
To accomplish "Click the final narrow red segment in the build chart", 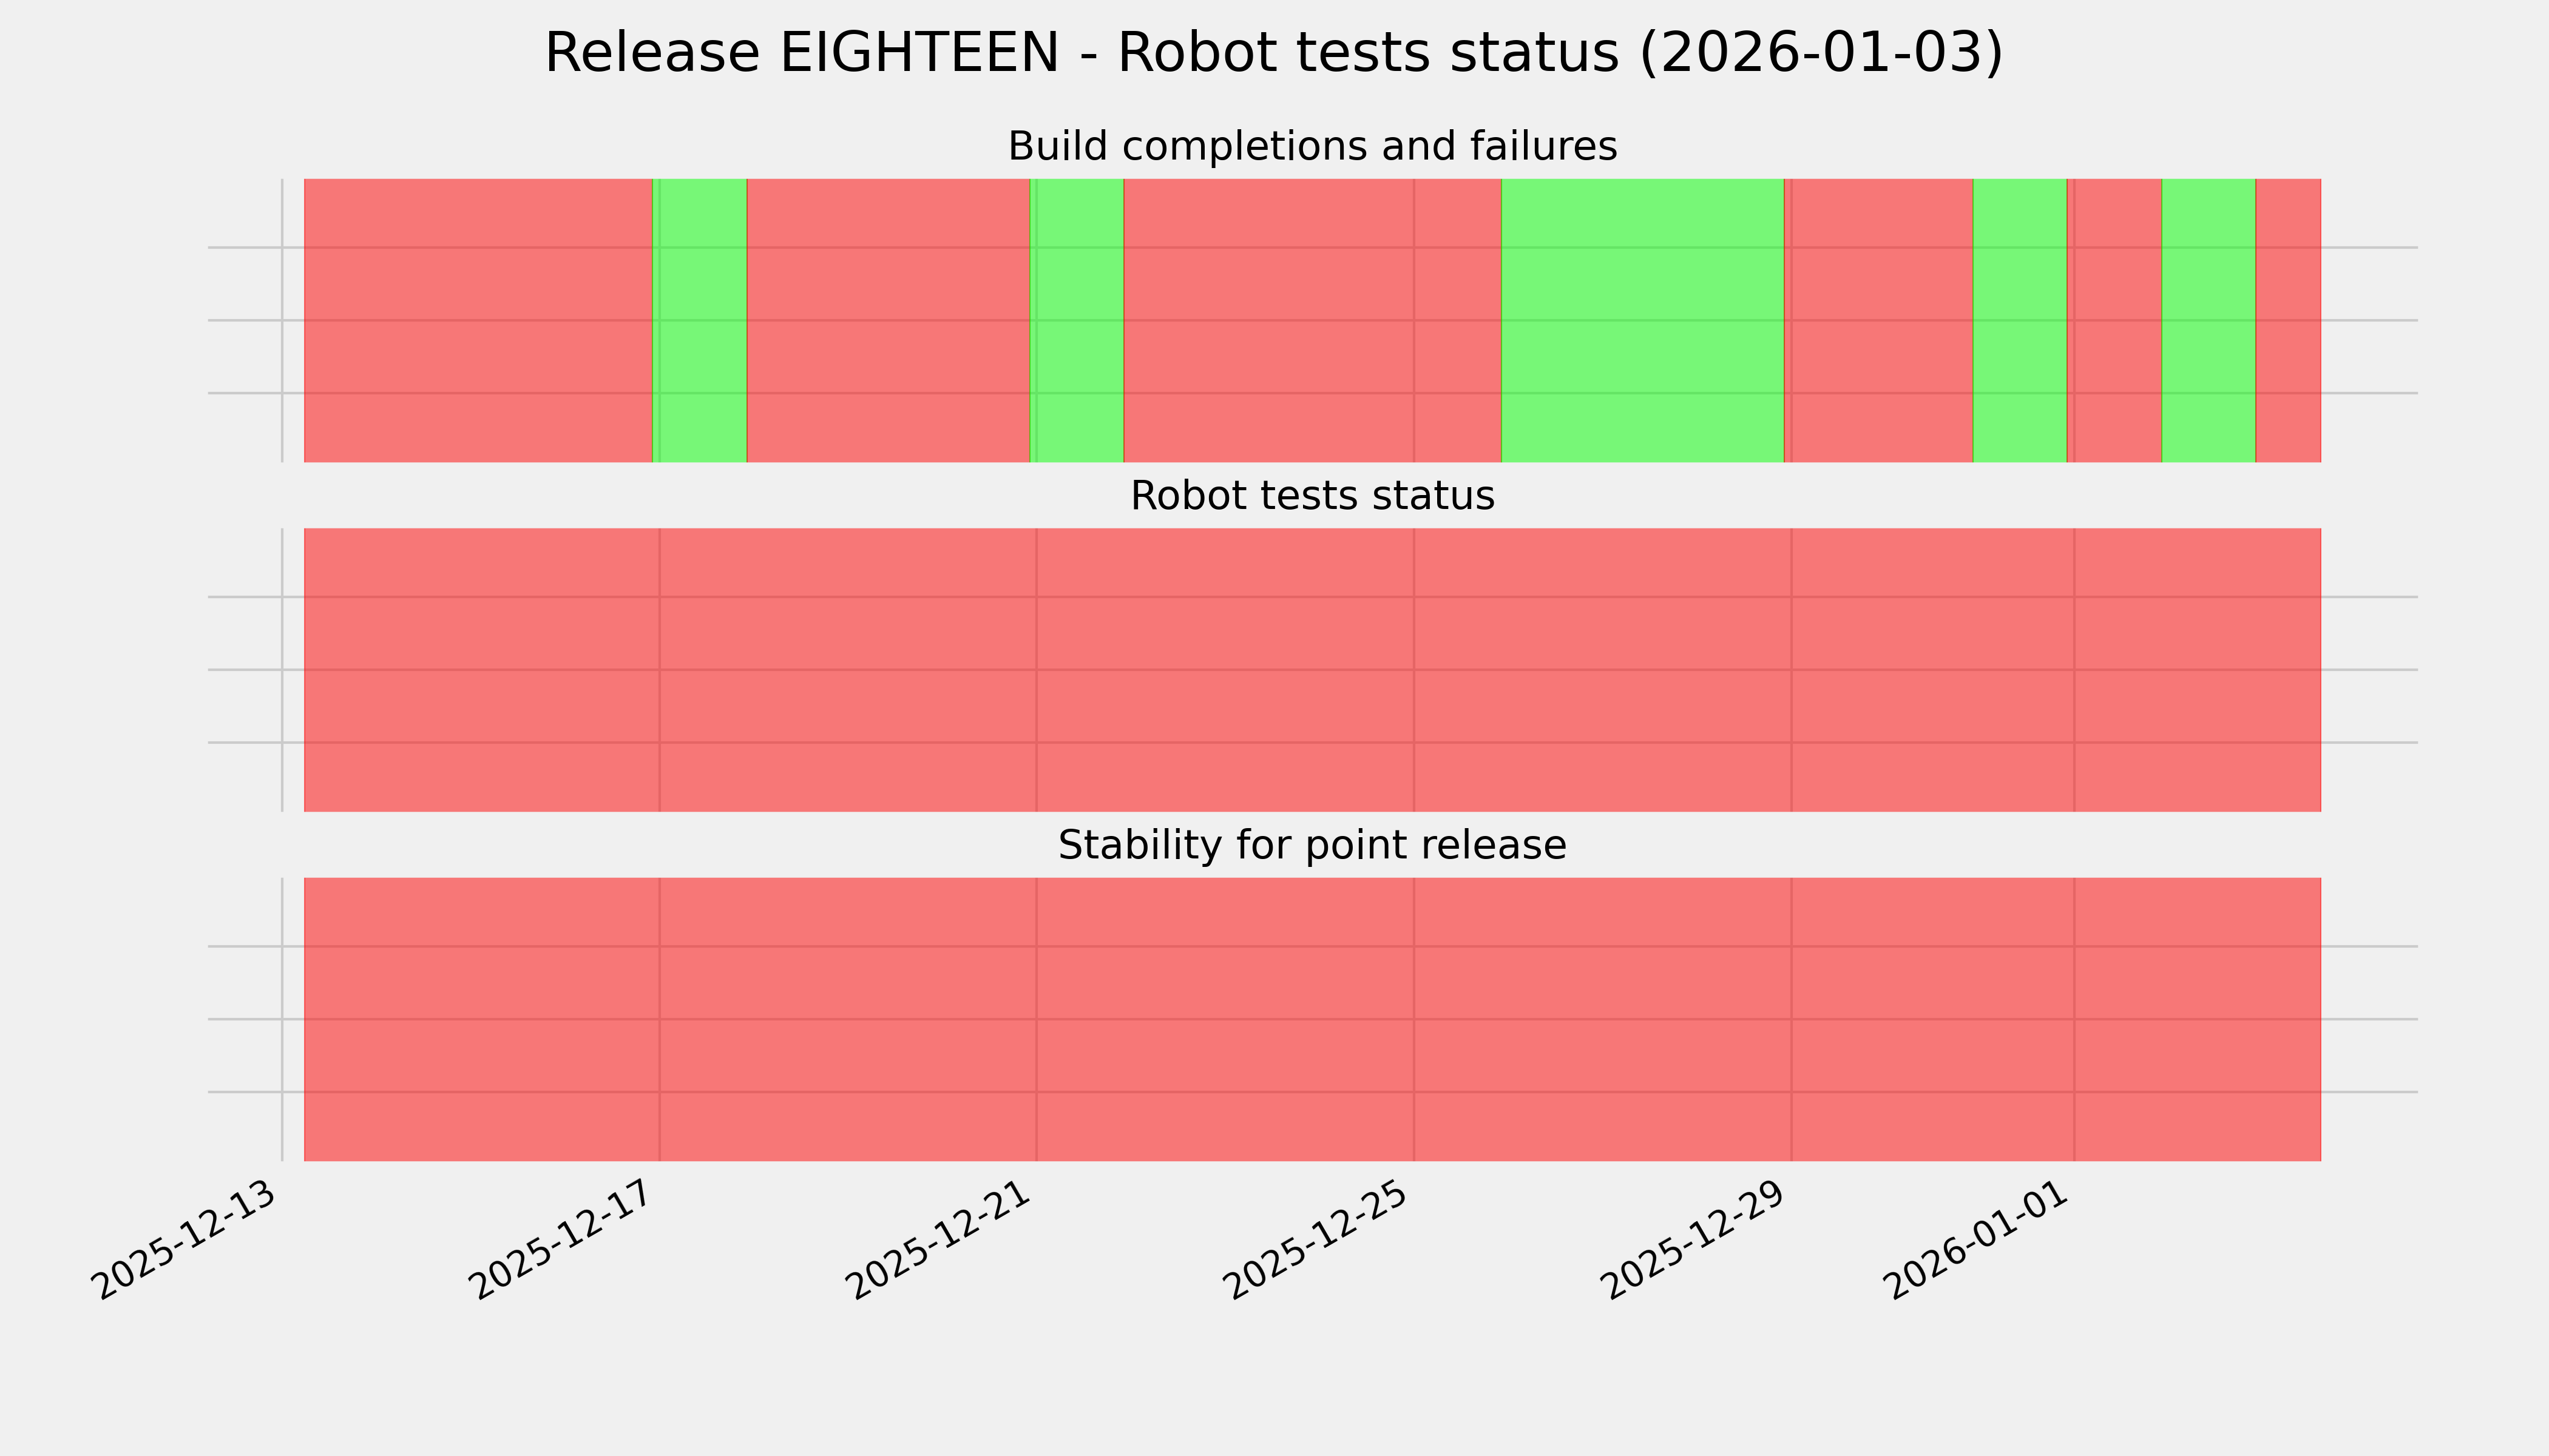I will [x=2288, y=320].
